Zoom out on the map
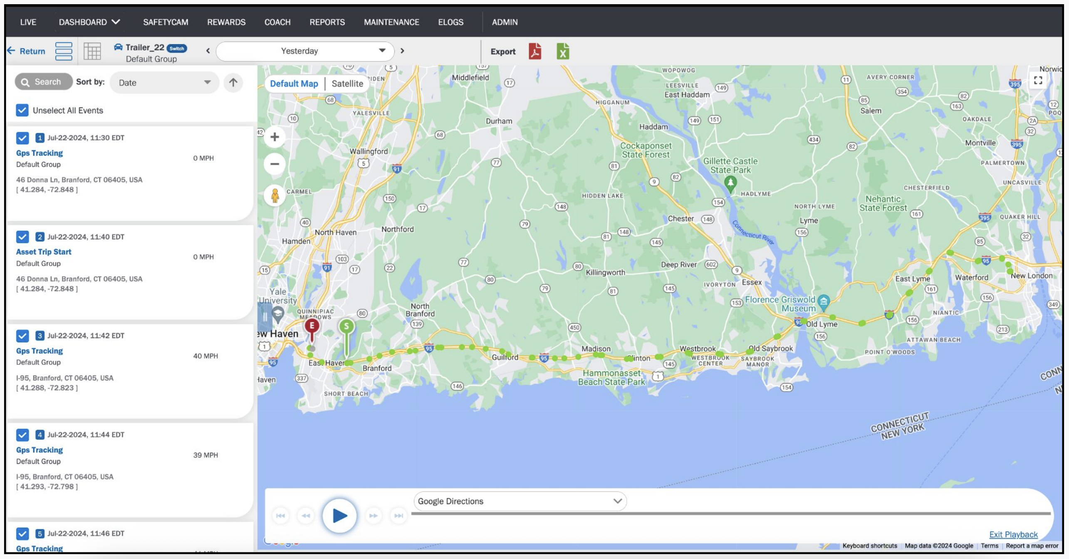Screen dimensions: 1069x559 (x=275, y=163)
